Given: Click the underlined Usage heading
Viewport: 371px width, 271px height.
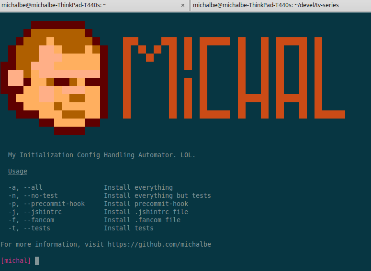Looking at the screenshot, I should point(18,171).
